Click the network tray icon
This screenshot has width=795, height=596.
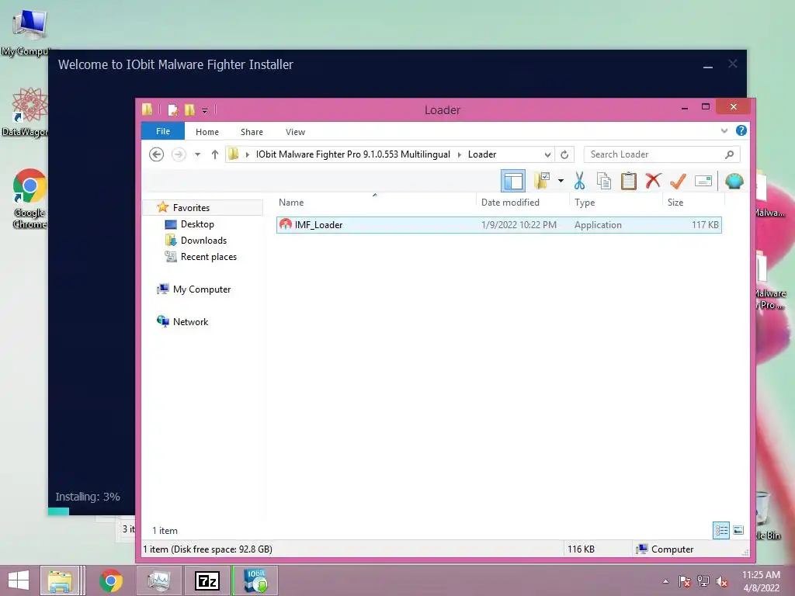tap(703, 581)
